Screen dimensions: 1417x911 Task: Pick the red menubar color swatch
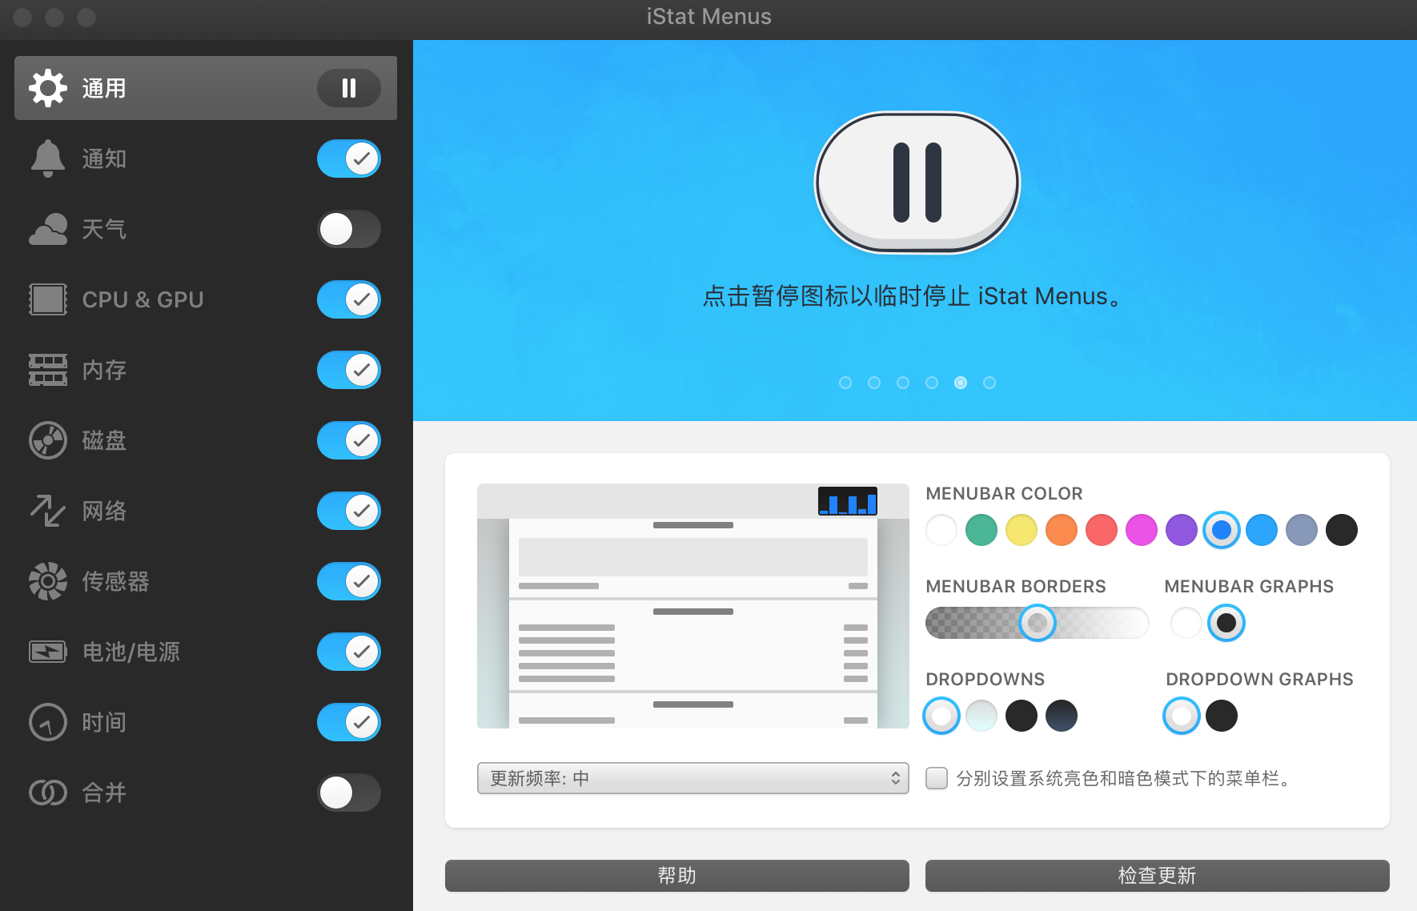click(1102, 530)
